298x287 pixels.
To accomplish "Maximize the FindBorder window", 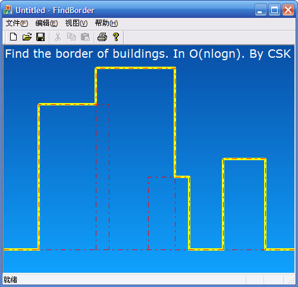I will pyautogui.click(x=274, y=10).
